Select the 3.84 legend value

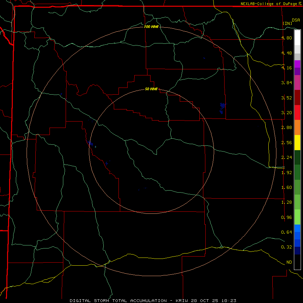click(287, 83)
